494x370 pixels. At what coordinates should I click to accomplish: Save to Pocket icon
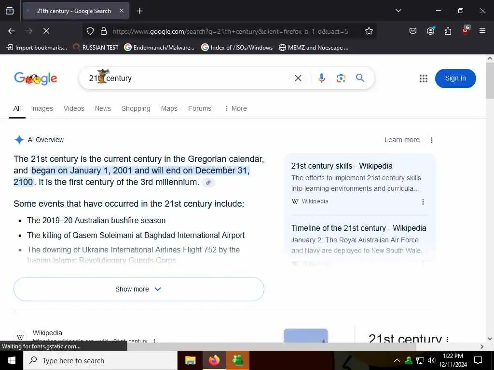[x=413, y=31]
